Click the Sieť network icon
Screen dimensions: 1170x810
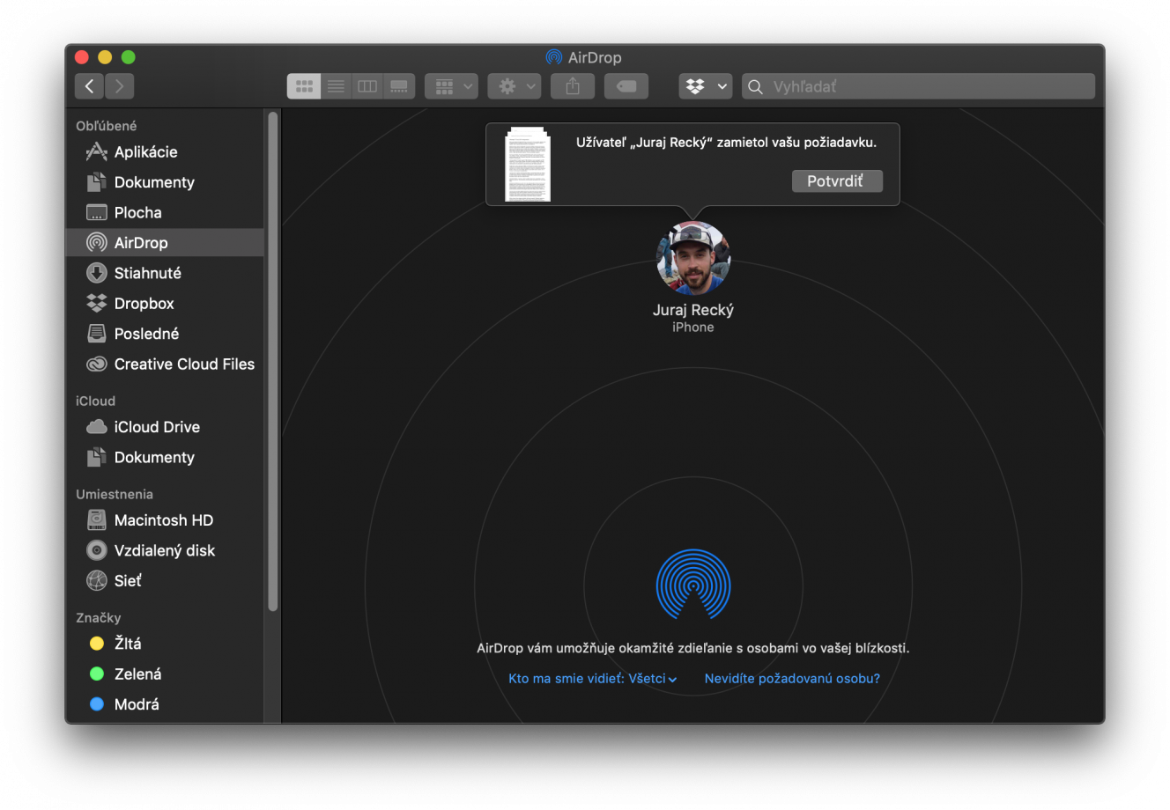click(96, 580)
